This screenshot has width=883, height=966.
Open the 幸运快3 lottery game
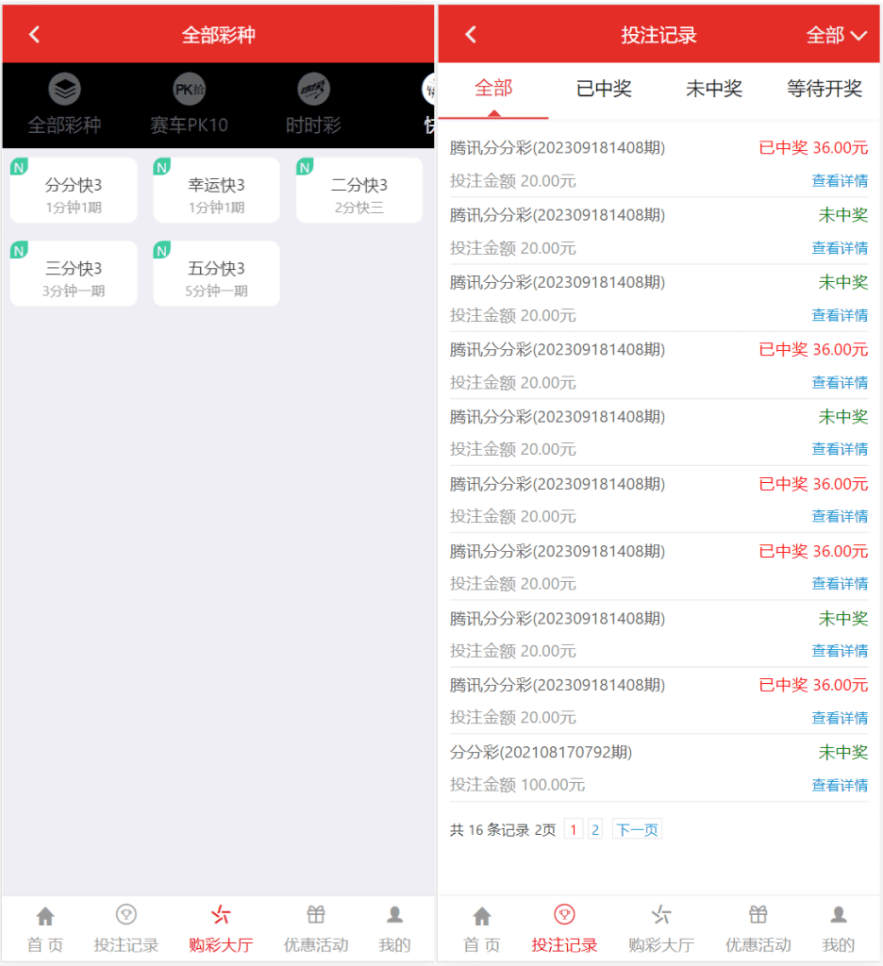pos(216,191)
